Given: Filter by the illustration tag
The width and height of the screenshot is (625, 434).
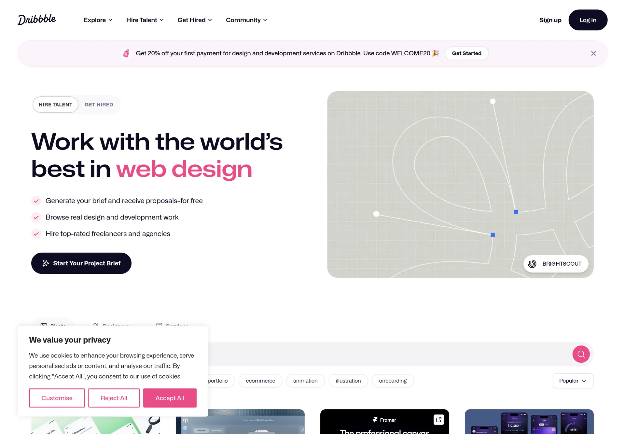Looking at the screenshot, I should pos(348,381).
